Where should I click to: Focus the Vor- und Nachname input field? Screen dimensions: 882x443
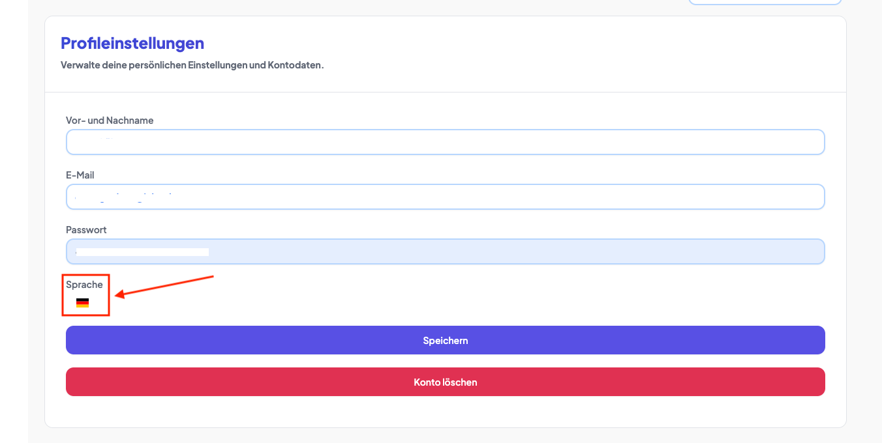click(446, 142)
